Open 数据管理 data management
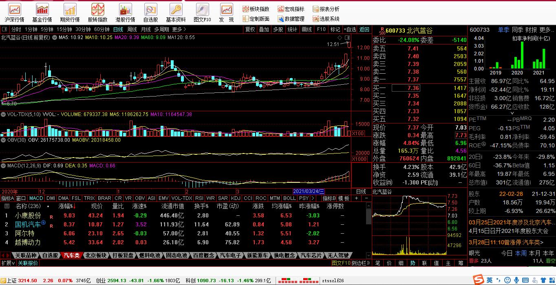 tap(291, 19)
